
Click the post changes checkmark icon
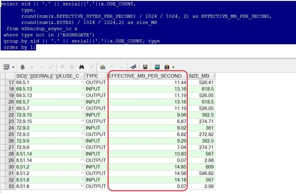[x=51, y=67]
